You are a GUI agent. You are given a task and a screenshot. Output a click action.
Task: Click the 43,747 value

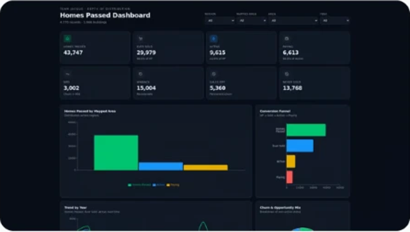[x=73, y=52]
